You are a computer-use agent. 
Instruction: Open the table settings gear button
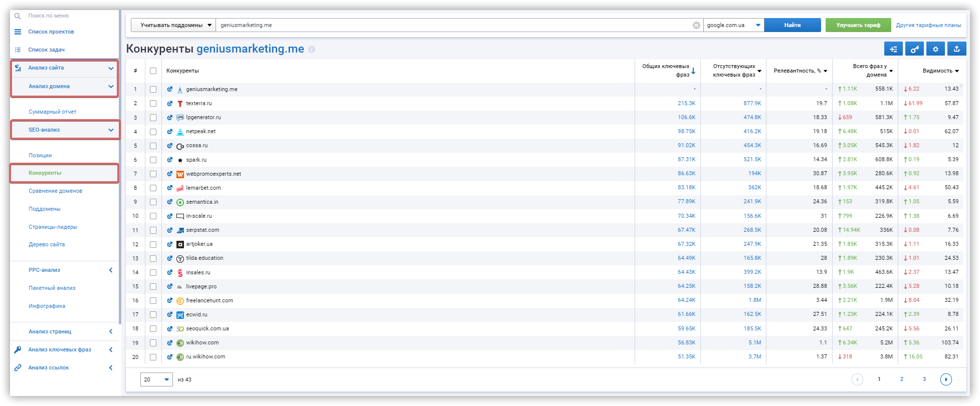tap(935, 49)
